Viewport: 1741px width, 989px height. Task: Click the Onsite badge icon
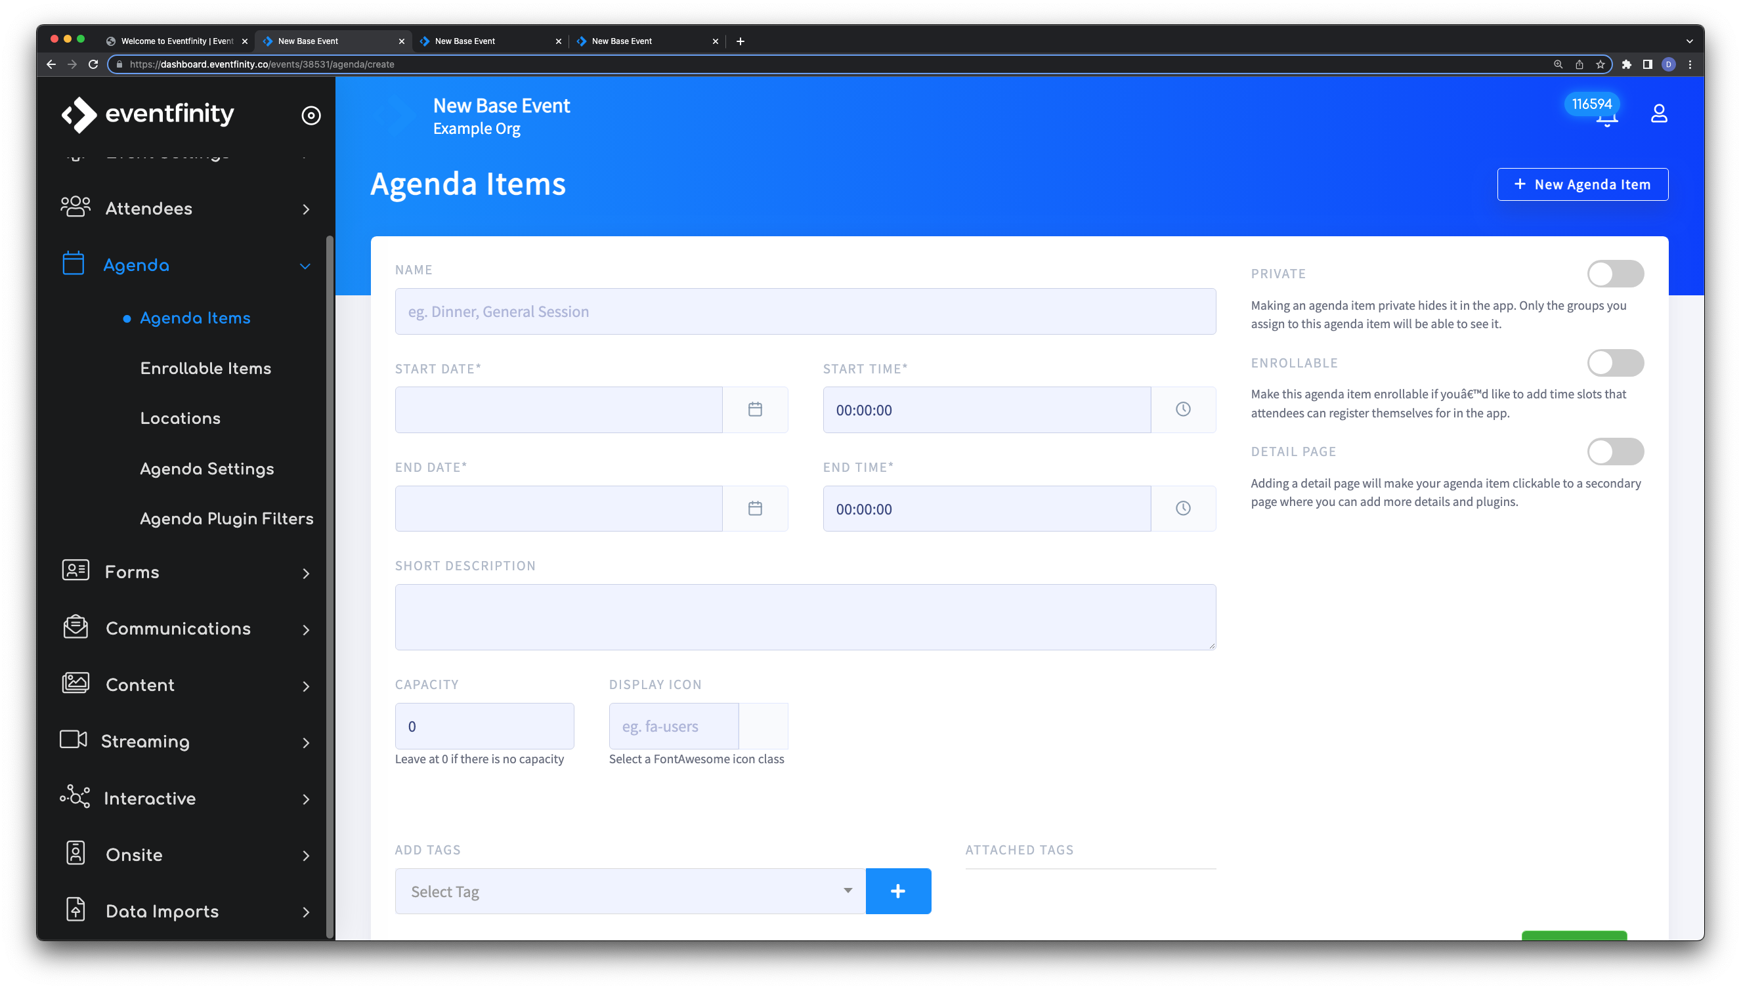tap(75, 853)
